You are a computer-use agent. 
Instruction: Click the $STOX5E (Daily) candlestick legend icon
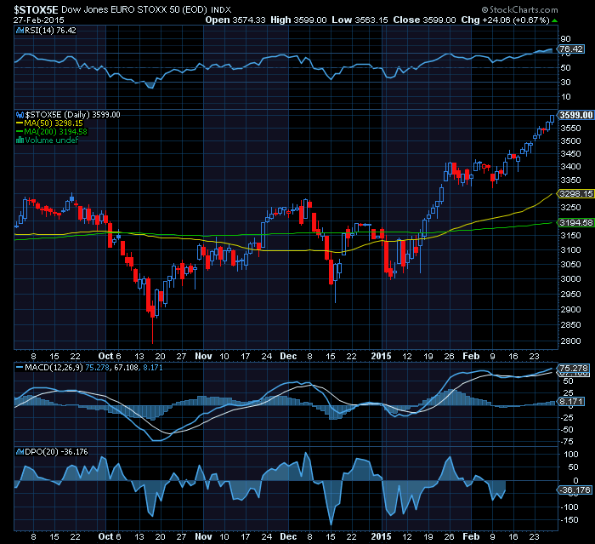[x=20, y=115]
